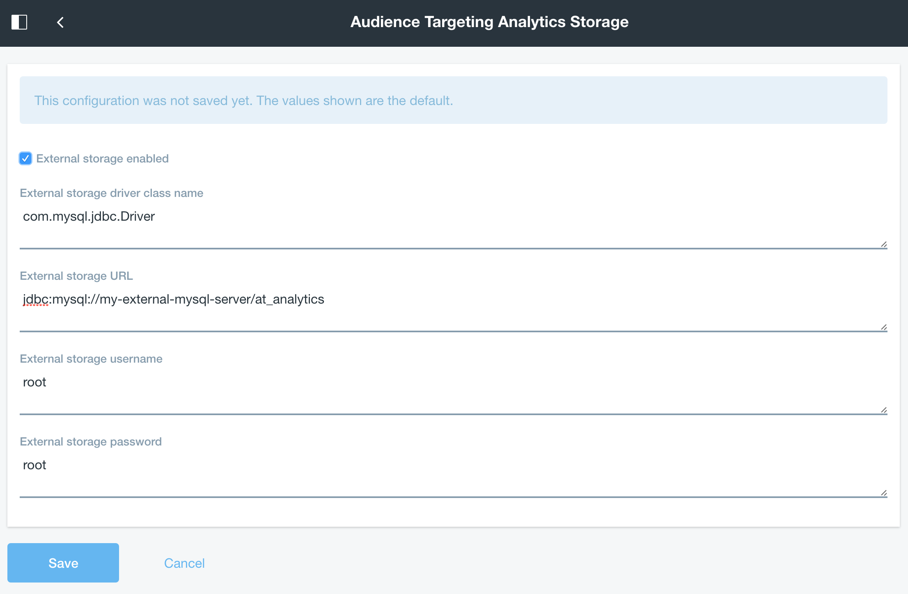Image resolution: width=908 pixels, height=594 pixels.
Task: Click the 'External storage URL' label
Action: [x=76, y=276]
